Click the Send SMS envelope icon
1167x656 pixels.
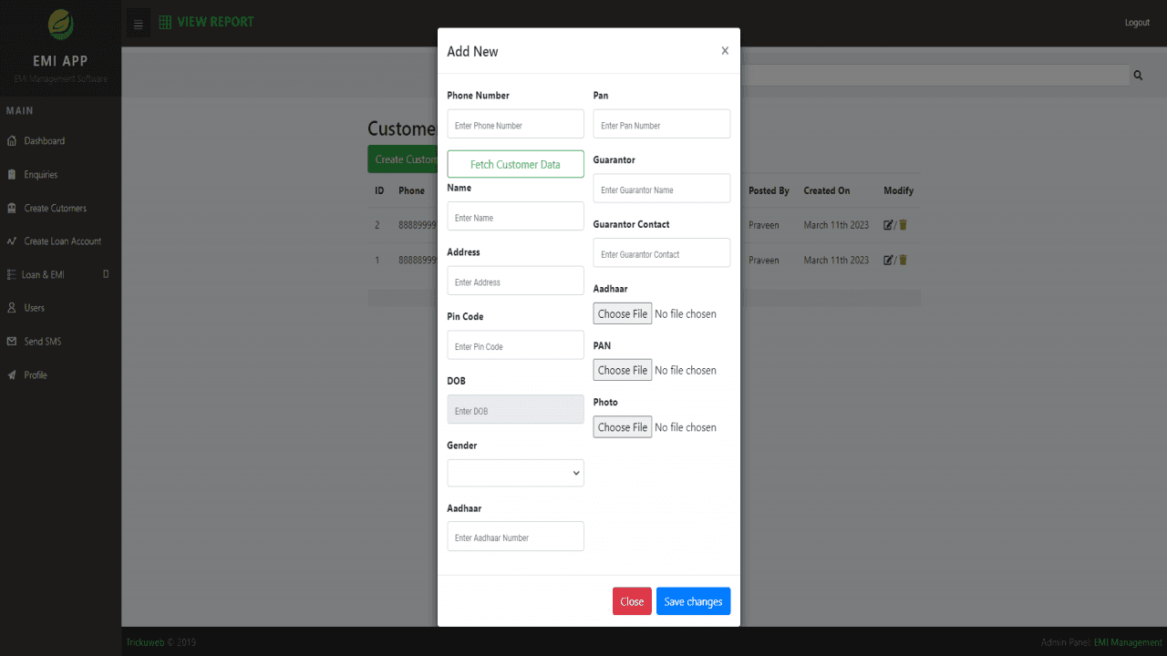[12, 342]
